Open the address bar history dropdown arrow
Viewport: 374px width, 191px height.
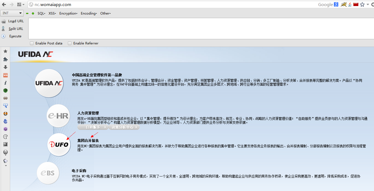(368, 5)
